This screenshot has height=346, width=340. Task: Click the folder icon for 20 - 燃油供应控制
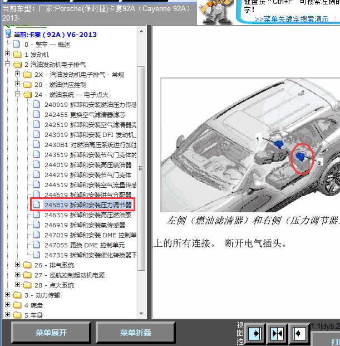click(x=27, y=84)
